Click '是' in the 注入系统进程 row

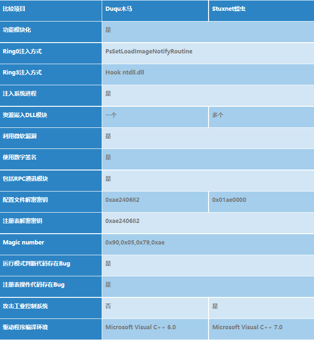(108, 94)
